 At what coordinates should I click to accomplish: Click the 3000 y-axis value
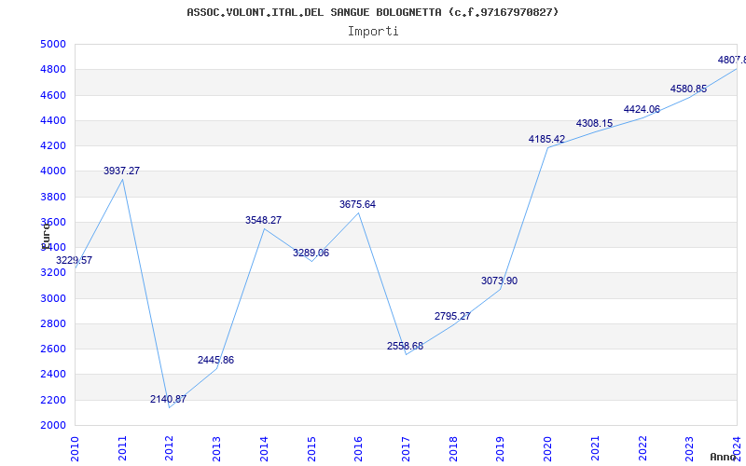click(53, 298)
